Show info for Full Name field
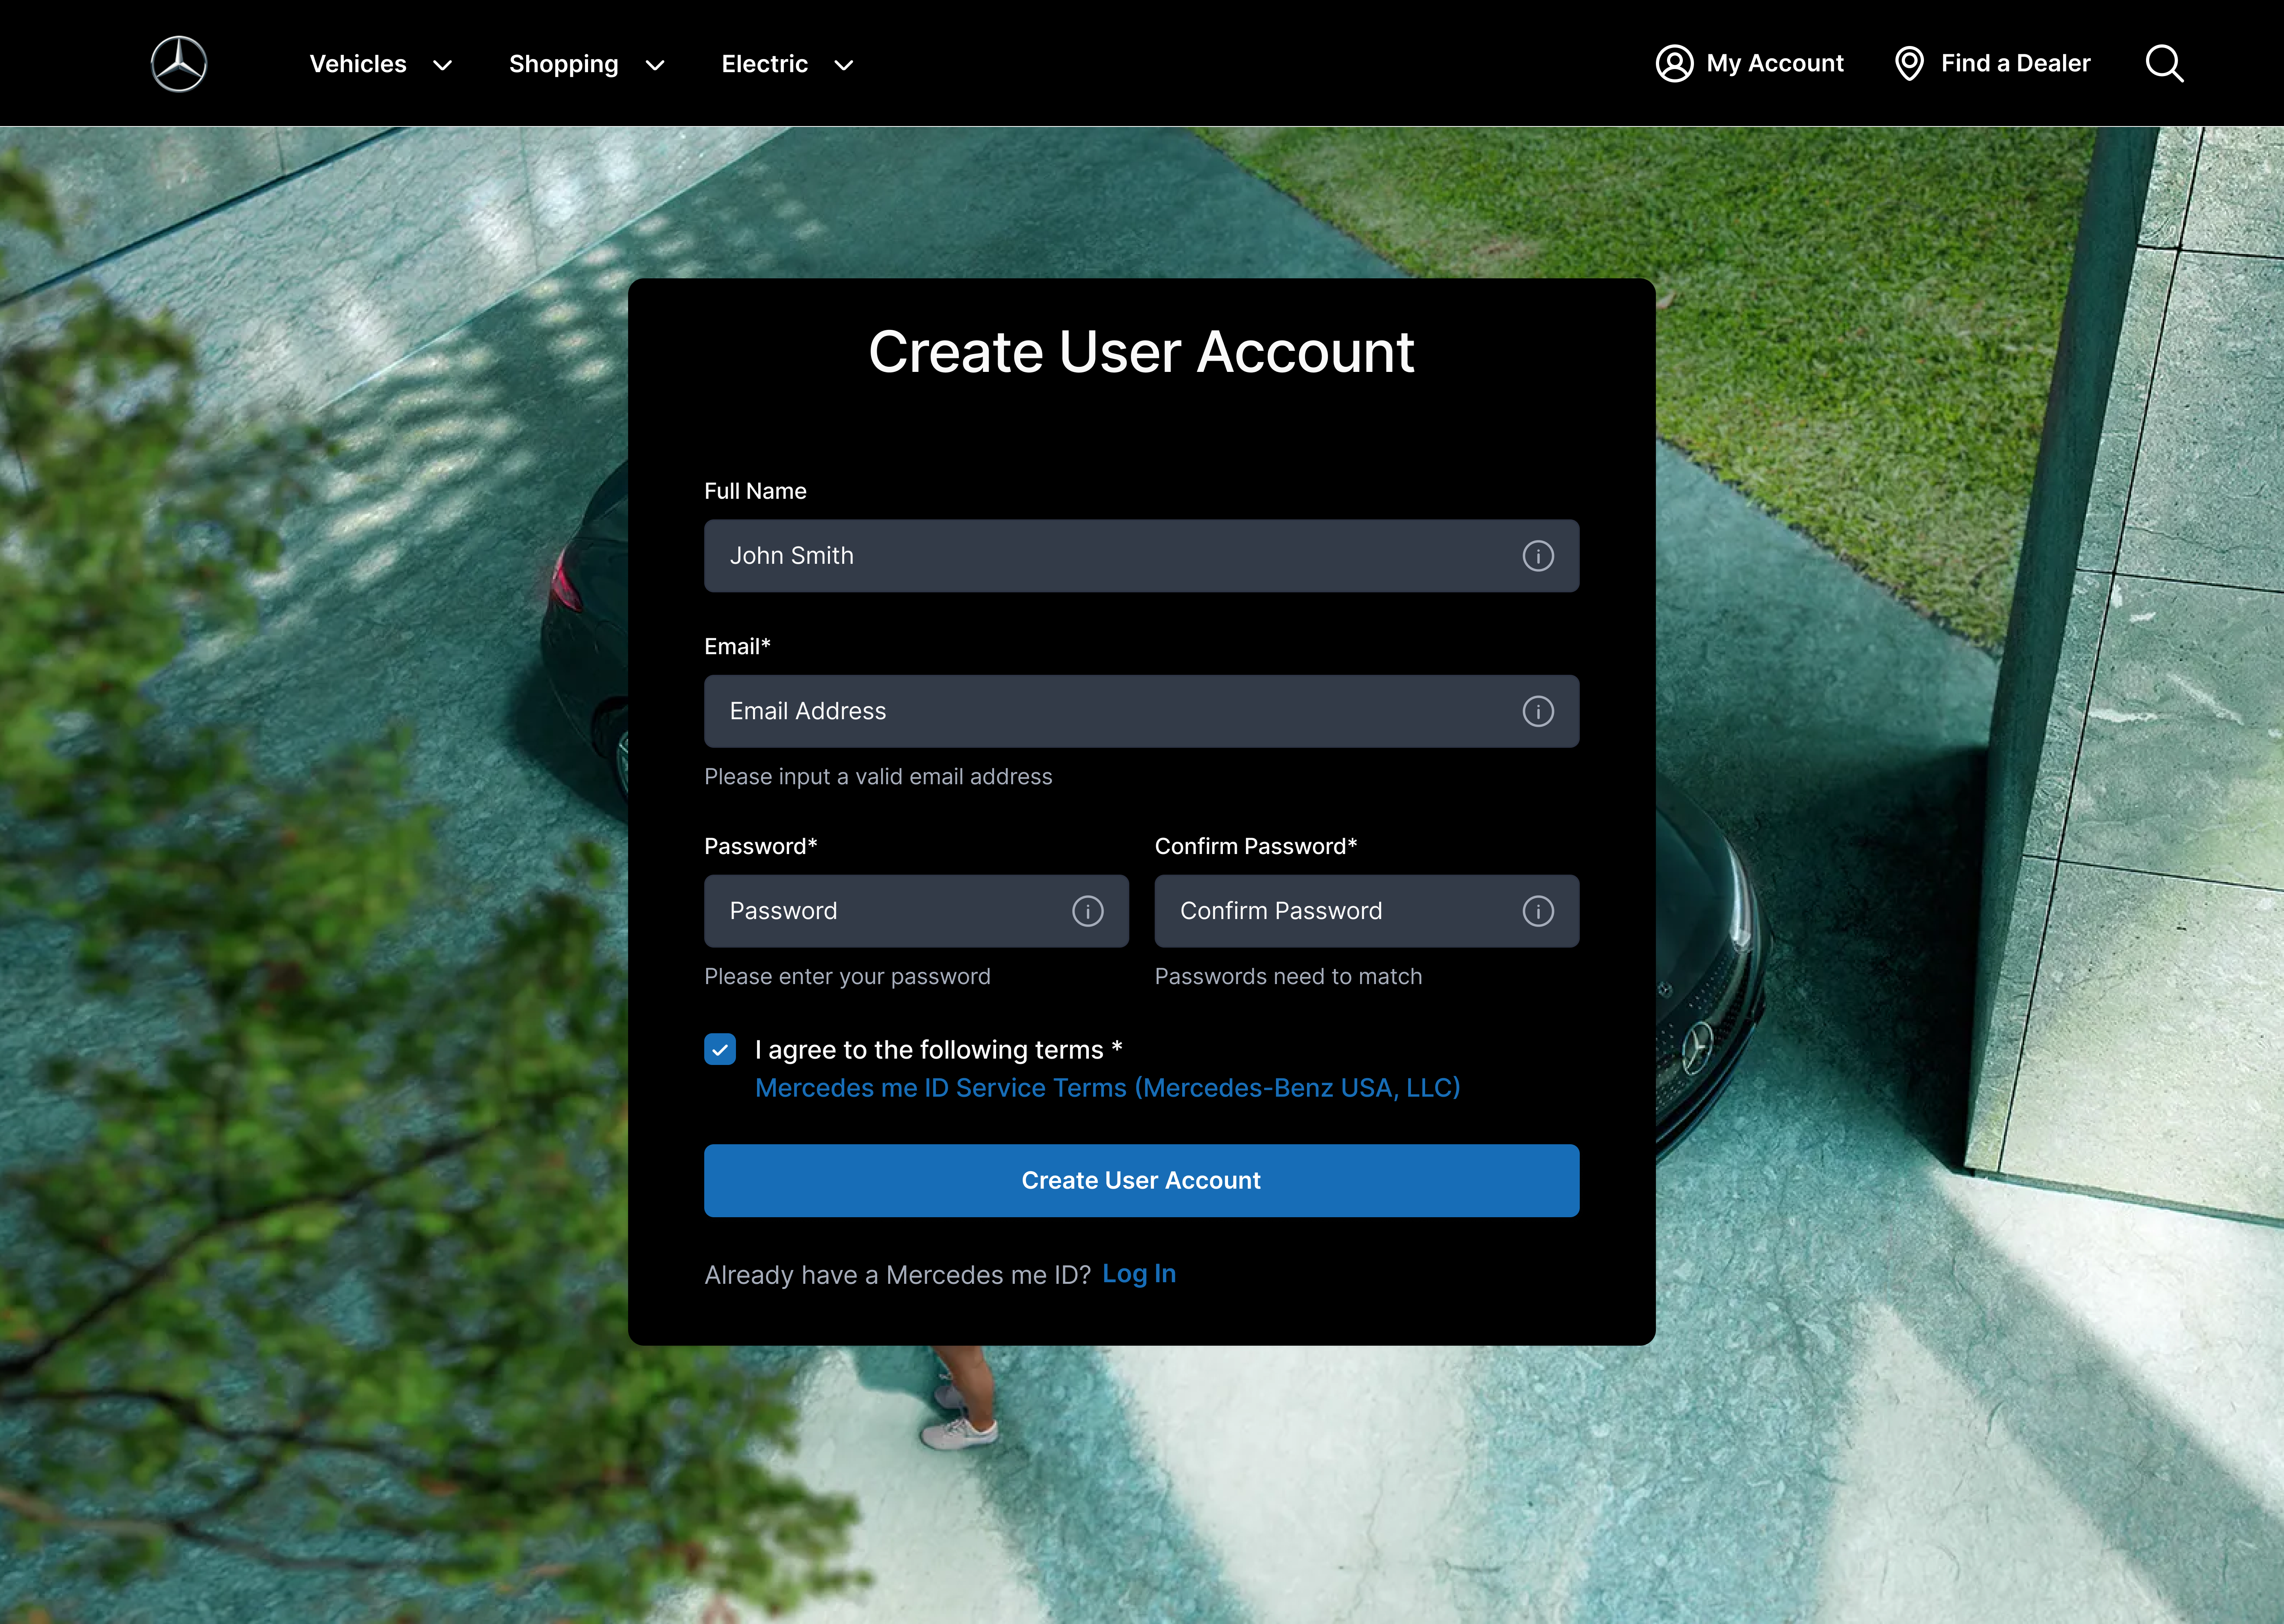This screenshot has width=2284, height=1624. pos(1538,556)
